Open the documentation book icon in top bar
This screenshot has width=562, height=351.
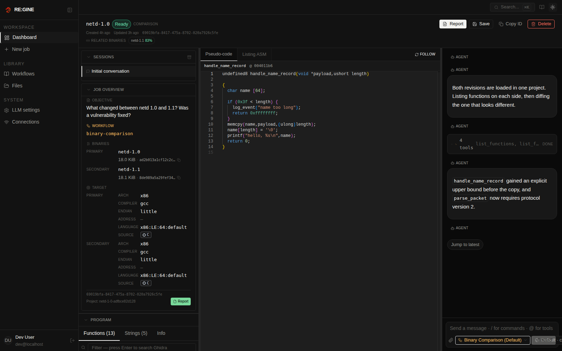pos(542,7)
